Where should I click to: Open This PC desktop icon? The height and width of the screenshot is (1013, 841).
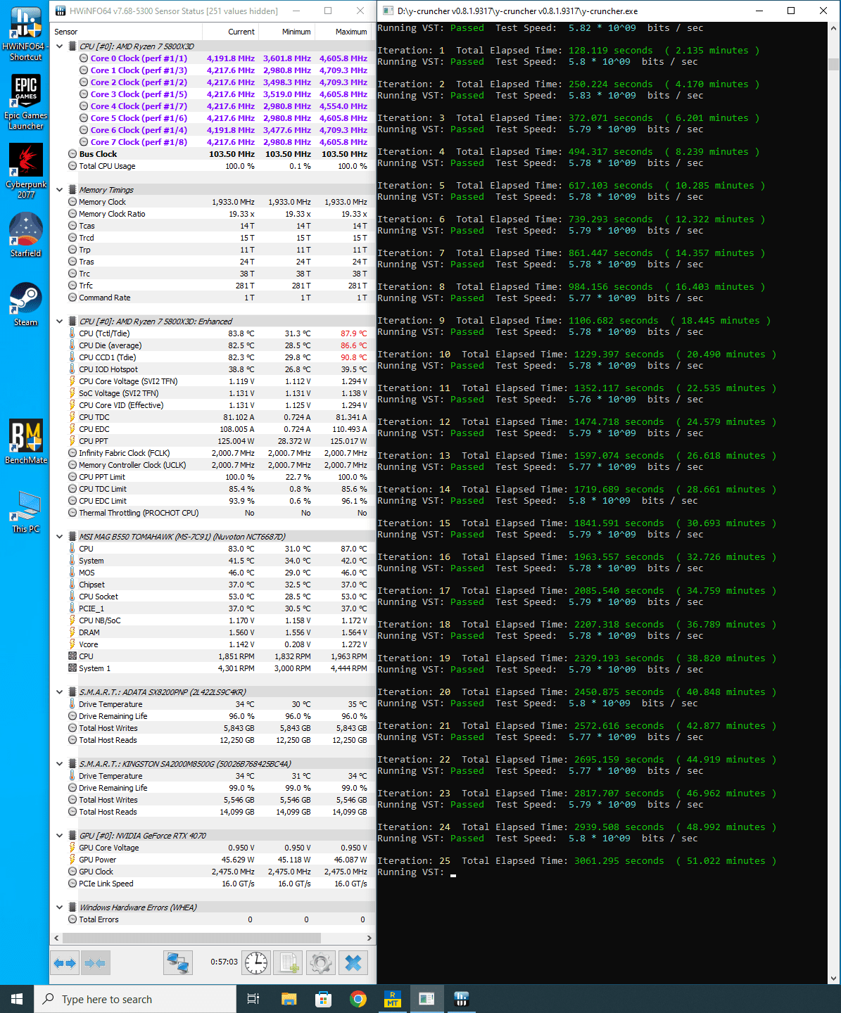(25, 510)
